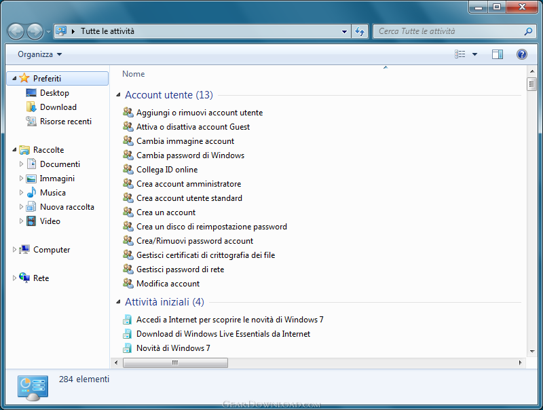Click the horizontal scrollbar right arrow

pos(520,362)
